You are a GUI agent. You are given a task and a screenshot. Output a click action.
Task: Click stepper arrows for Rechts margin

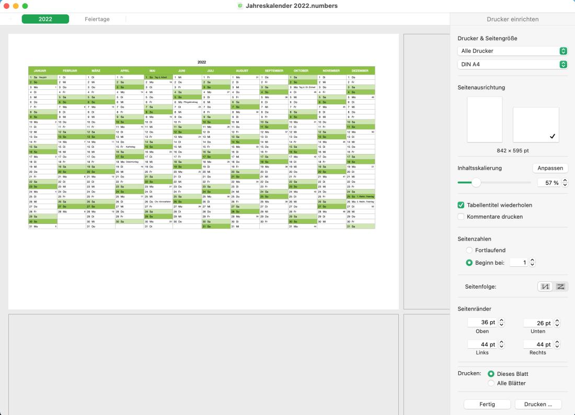tap(557, 345)
